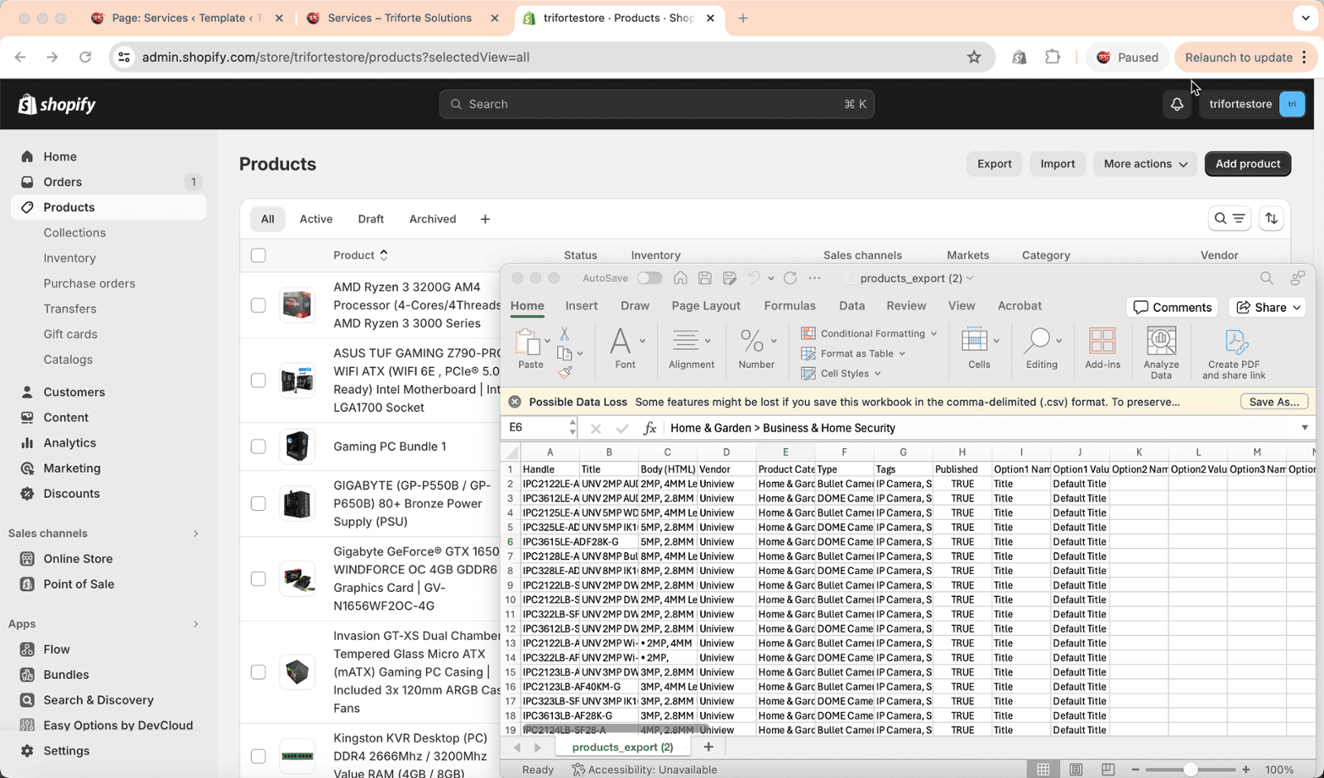
Task: Open the Format as Table dropdown
Action: point(853,354)
